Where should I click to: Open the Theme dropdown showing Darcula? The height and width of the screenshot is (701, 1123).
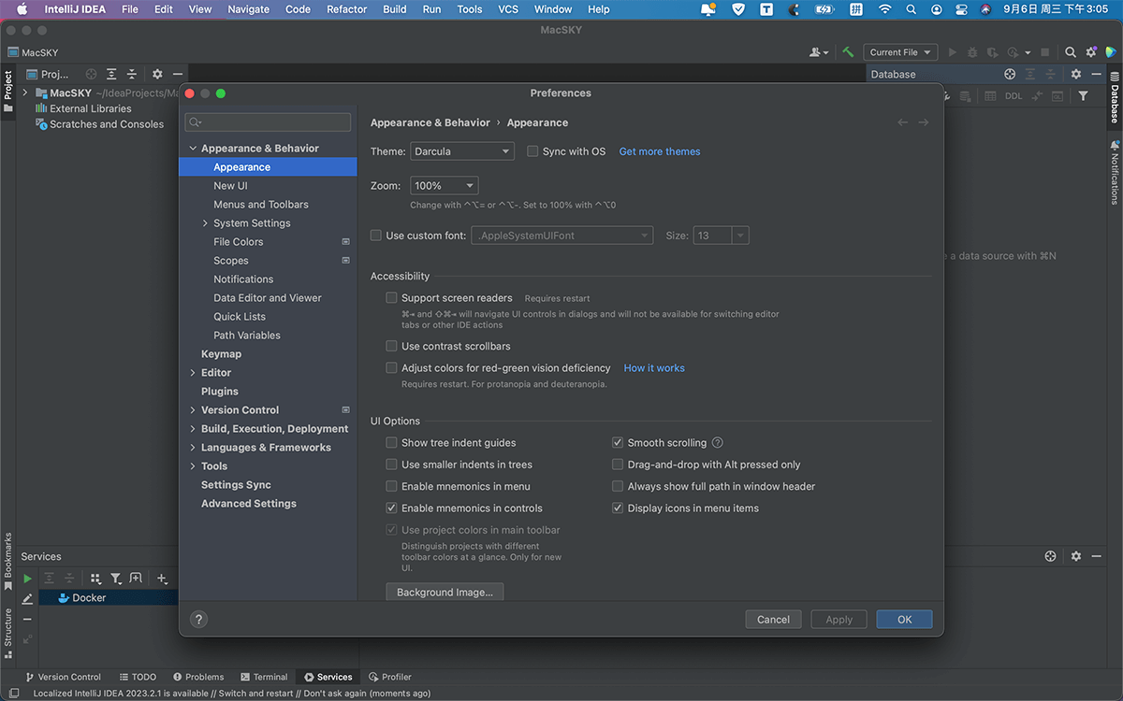tap(462, 151)
